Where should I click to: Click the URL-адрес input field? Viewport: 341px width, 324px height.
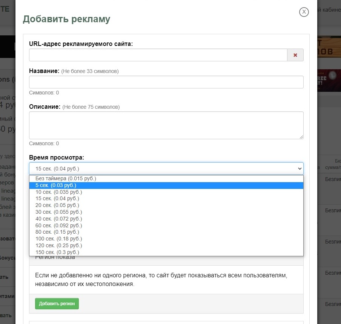click(158, 55)
